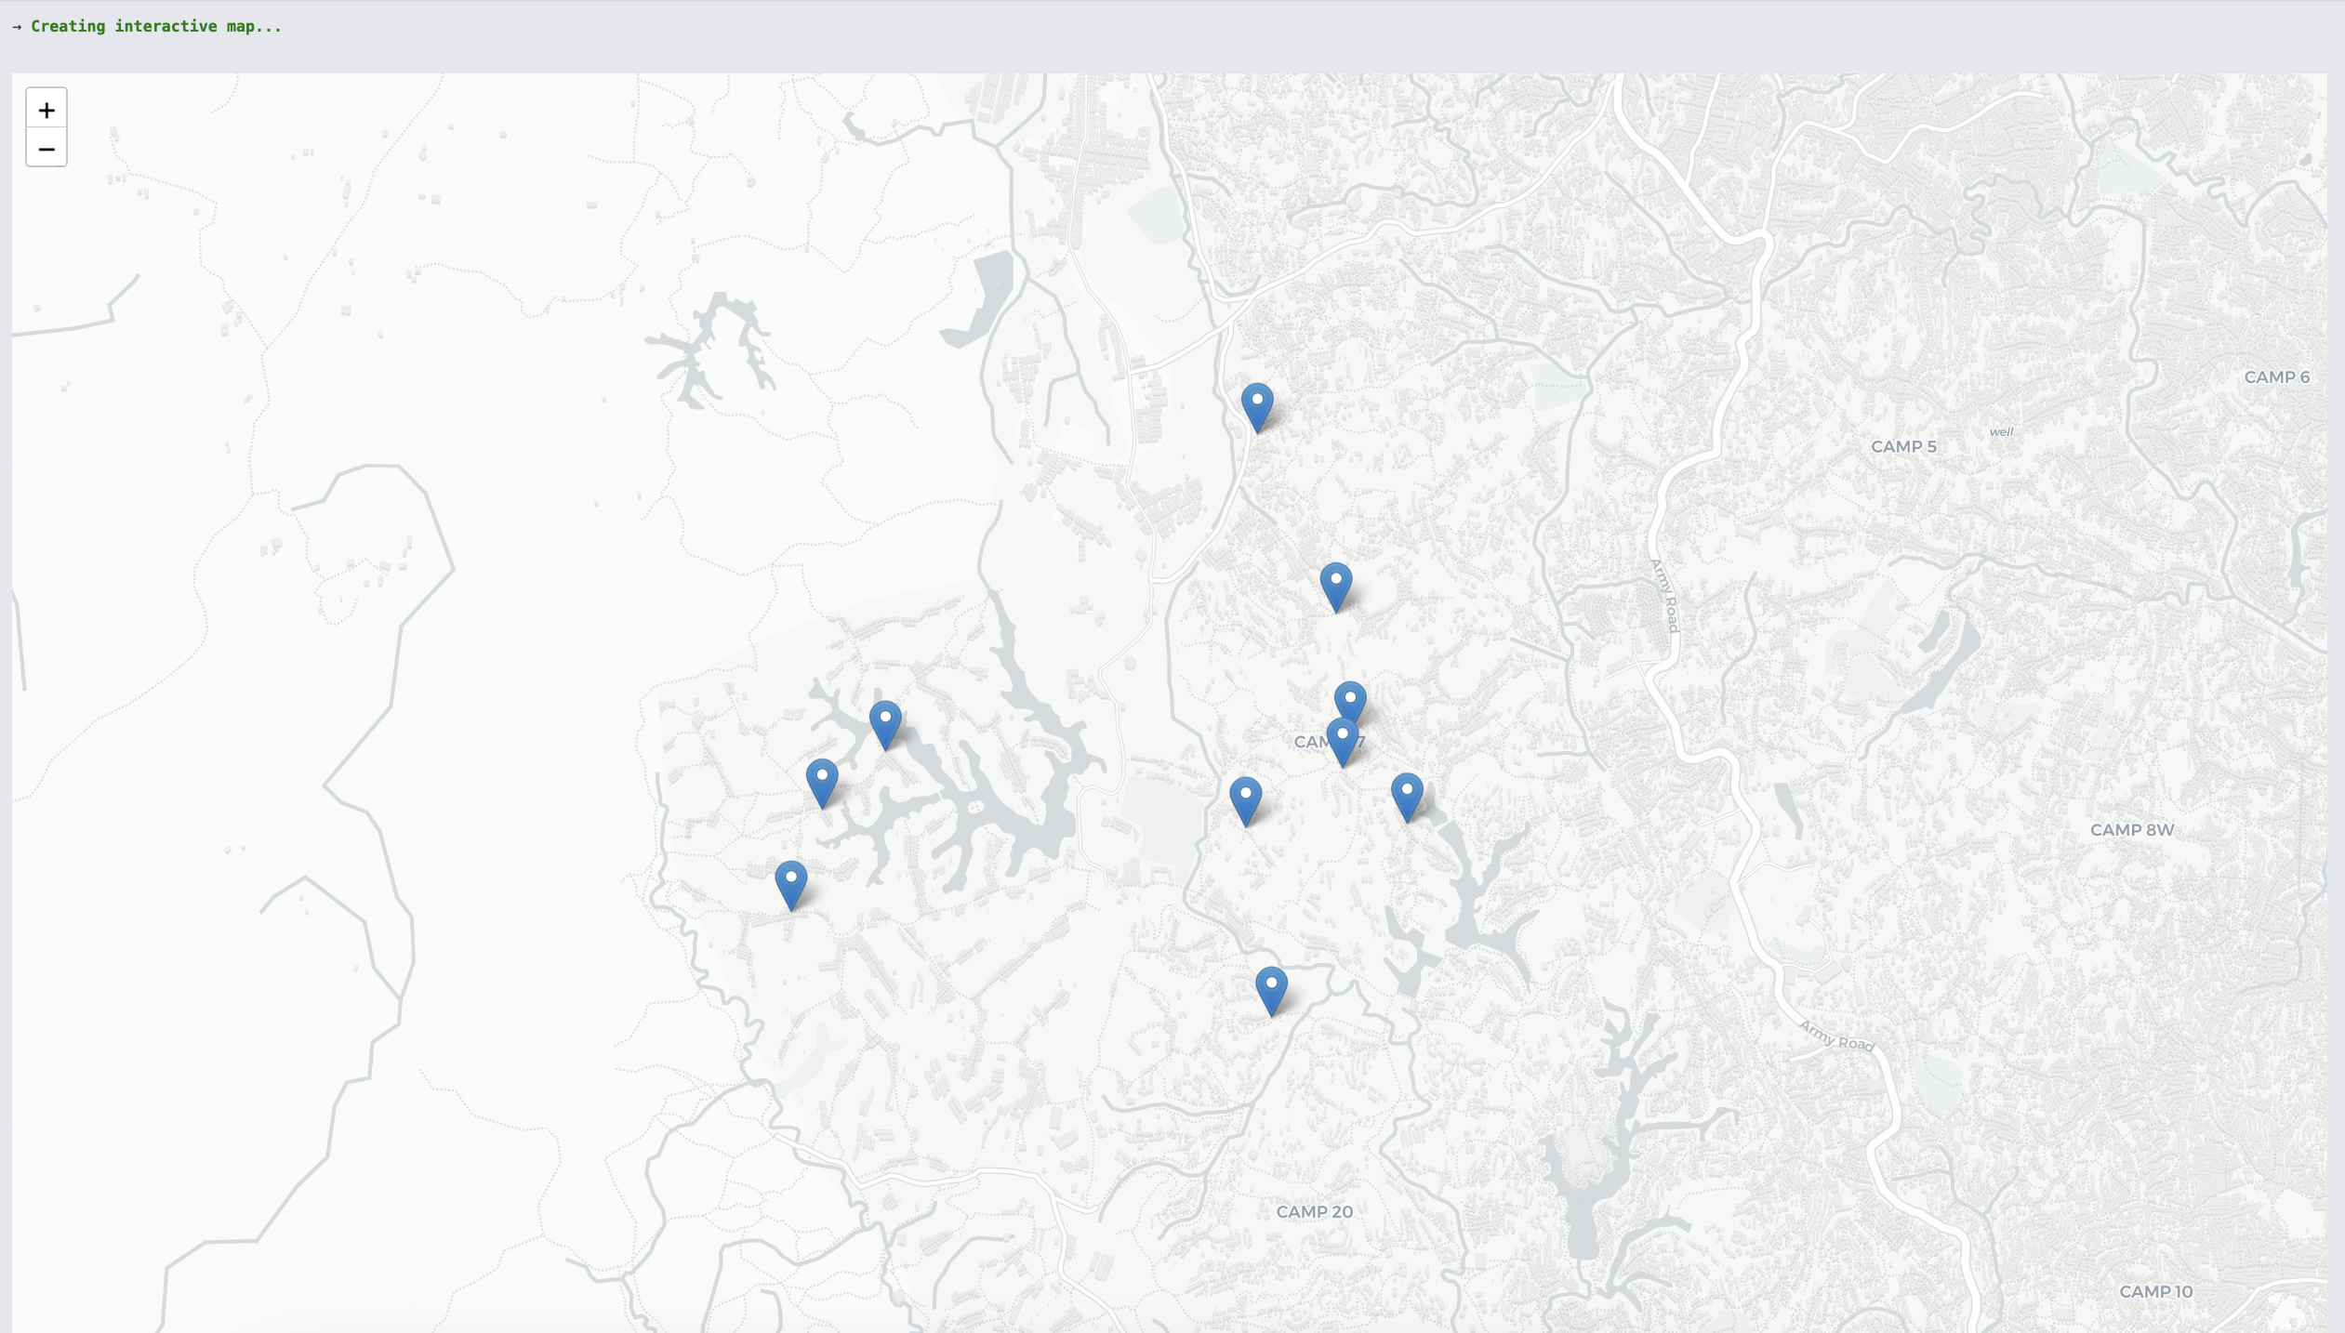Click the northernmost blue map marker
The image size is (2345, 1333).
pos(1256,406)
